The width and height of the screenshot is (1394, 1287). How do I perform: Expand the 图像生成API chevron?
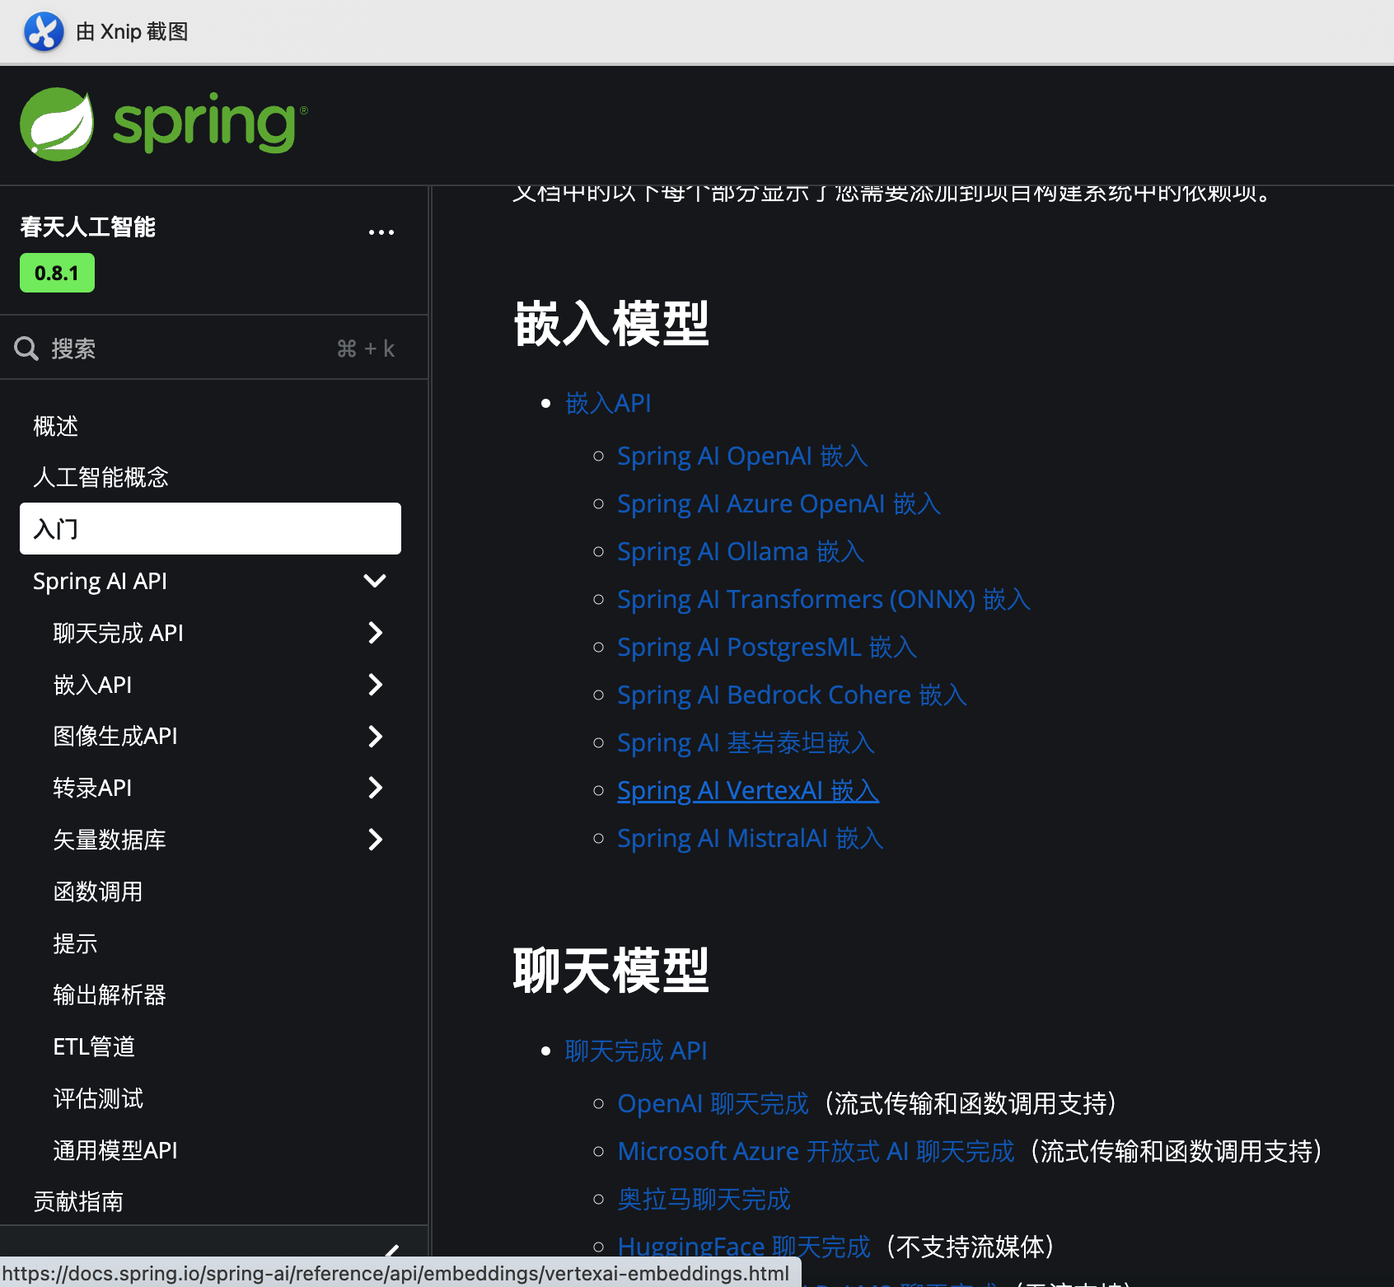(375, 736)
